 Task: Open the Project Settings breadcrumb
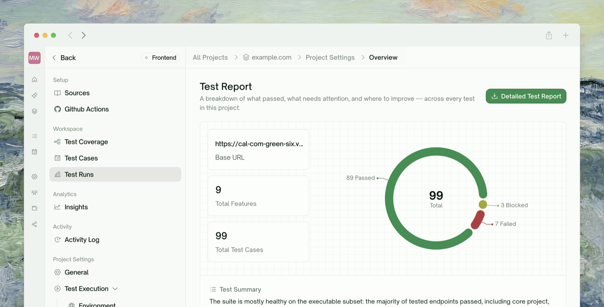[330, 57]
